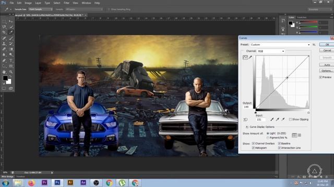Click the white point input slider
Screen dimensions: 334x187
[x=308, y=112]
